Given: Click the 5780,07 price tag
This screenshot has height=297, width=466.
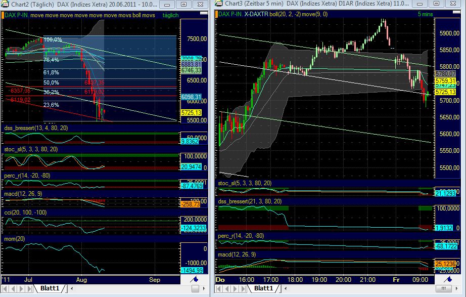Looking at the screenshot, I should coord(445,73).
